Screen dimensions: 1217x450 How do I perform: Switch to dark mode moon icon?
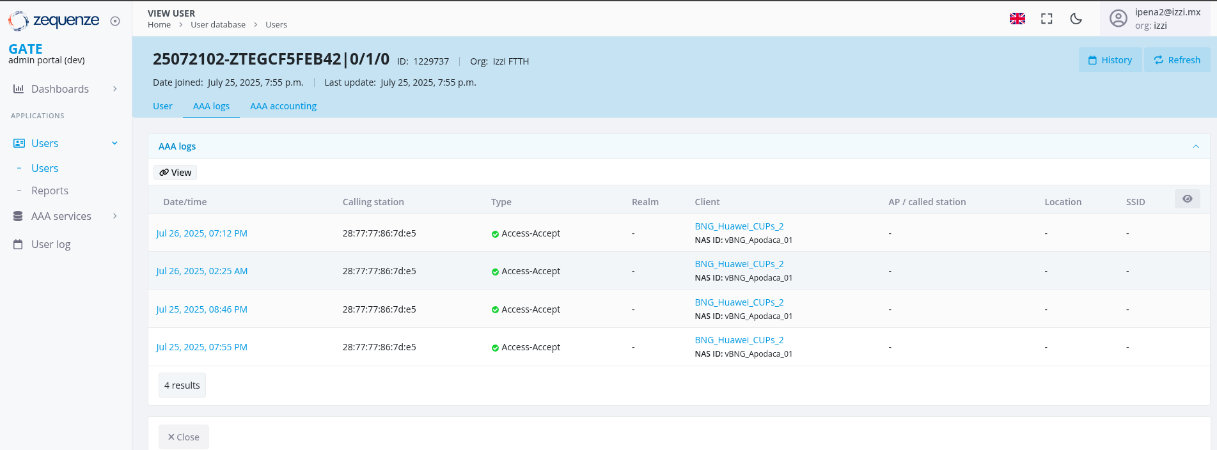coord(1076,19)
